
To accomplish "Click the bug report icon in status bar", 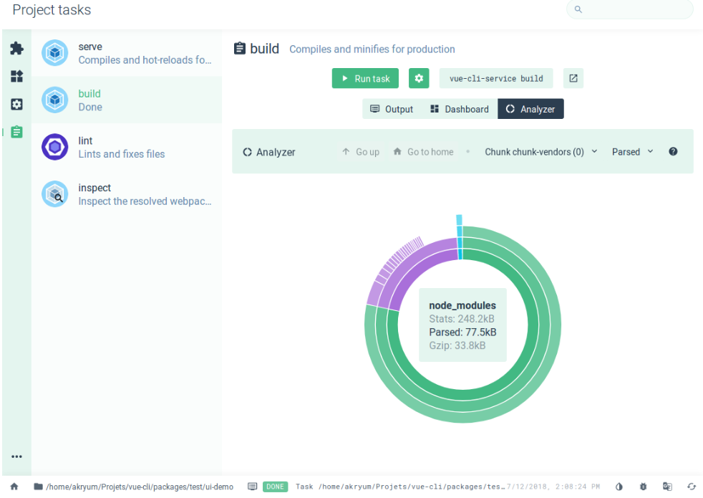I will tap(644, 487).
